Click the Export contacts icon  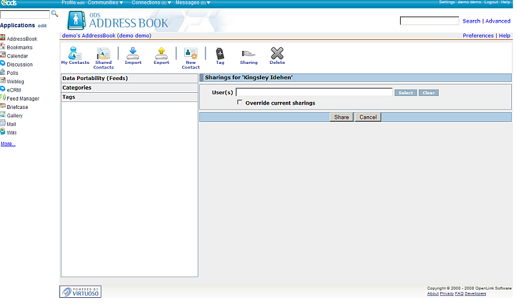click(x=161, y=54)
